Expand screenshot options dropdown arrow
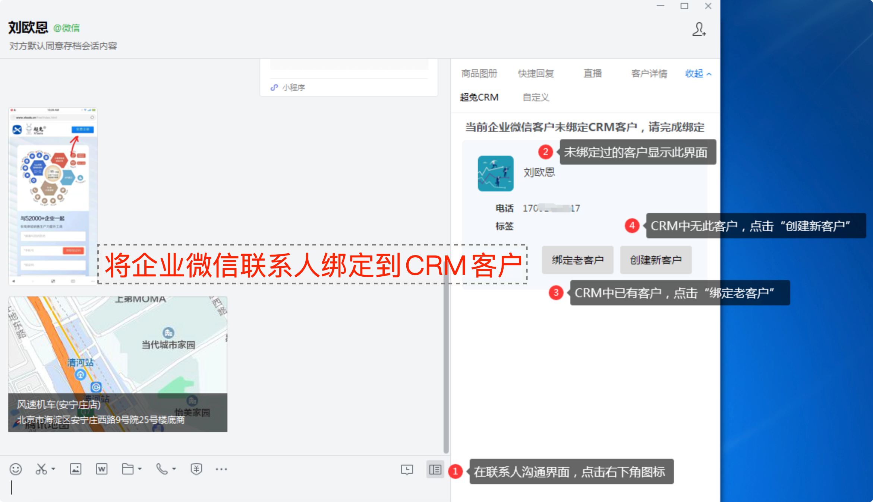The image size is (873, 502). tap(53, 469)
